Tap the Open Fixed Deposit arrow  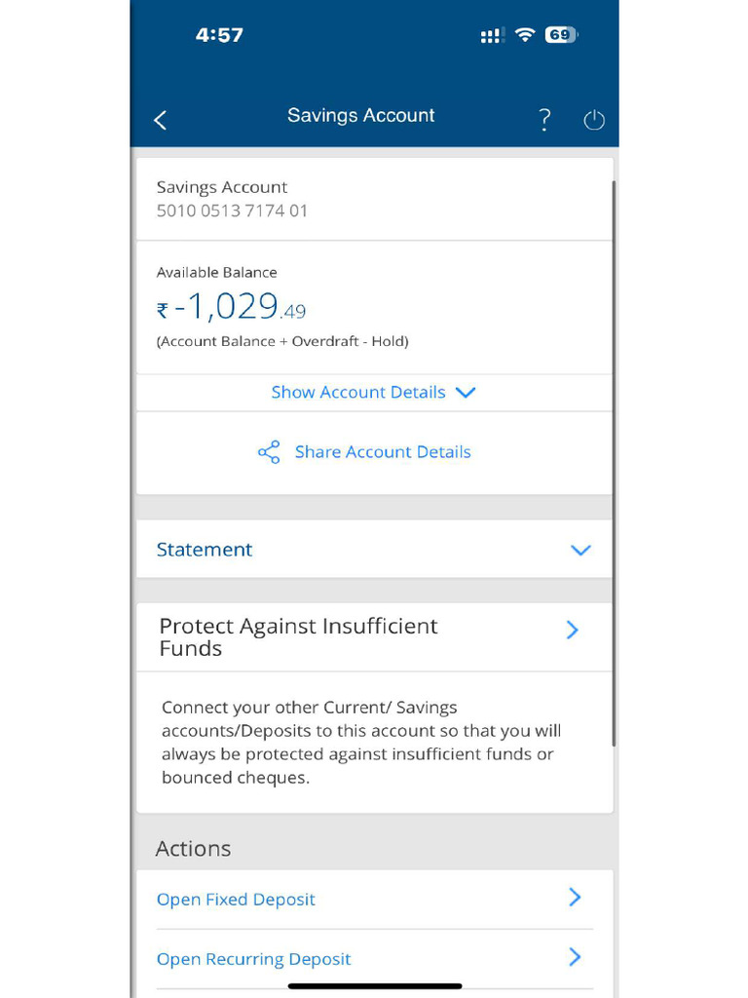[575, 898]
